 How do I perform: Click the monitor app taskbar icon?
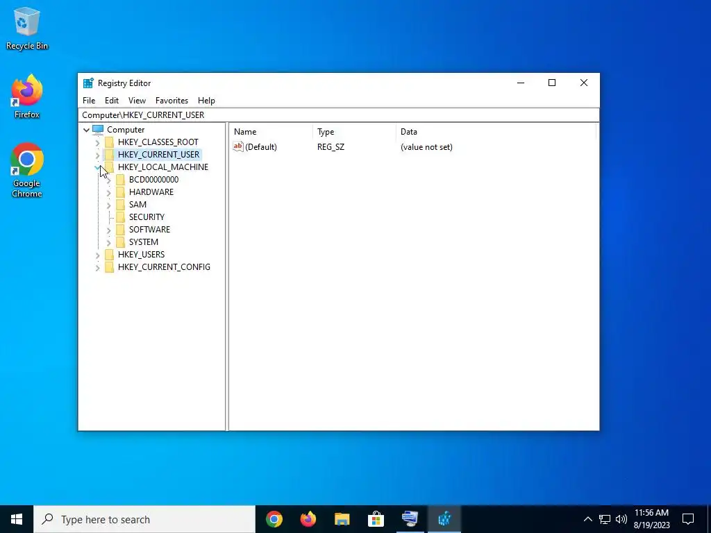pyautogui.click(x=410, y=519)
